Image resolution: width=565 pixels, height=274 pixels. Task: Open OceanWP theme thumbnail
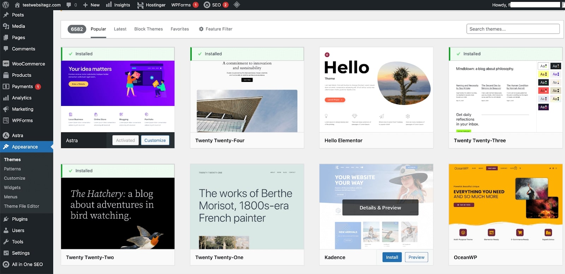pos(505,207)
